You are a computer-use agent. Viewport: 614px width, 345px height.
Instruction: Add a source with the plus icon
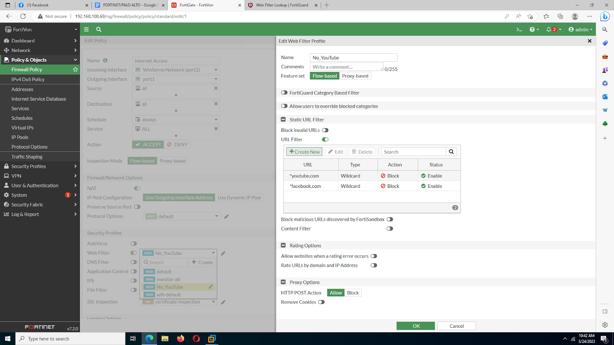click(x=176, y=95)
